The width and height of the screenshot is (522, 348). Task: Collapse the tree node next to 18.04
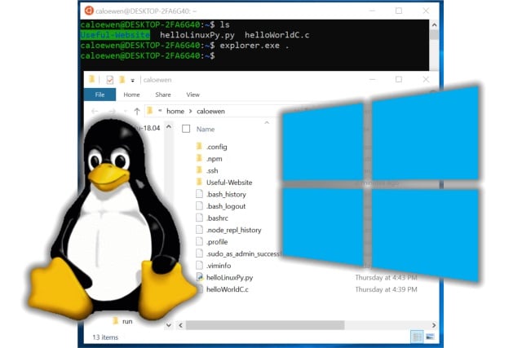(169, 129)
